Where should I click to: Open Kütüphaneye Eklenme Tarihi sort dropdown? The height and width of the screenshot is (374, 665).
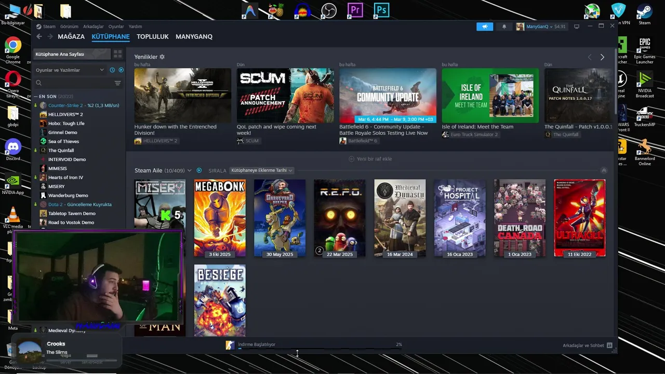tap(261, 170)
